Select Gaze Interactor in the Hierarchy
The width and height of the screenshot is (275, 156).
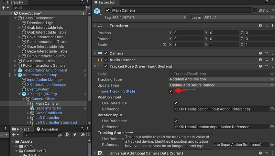[48, 108]
